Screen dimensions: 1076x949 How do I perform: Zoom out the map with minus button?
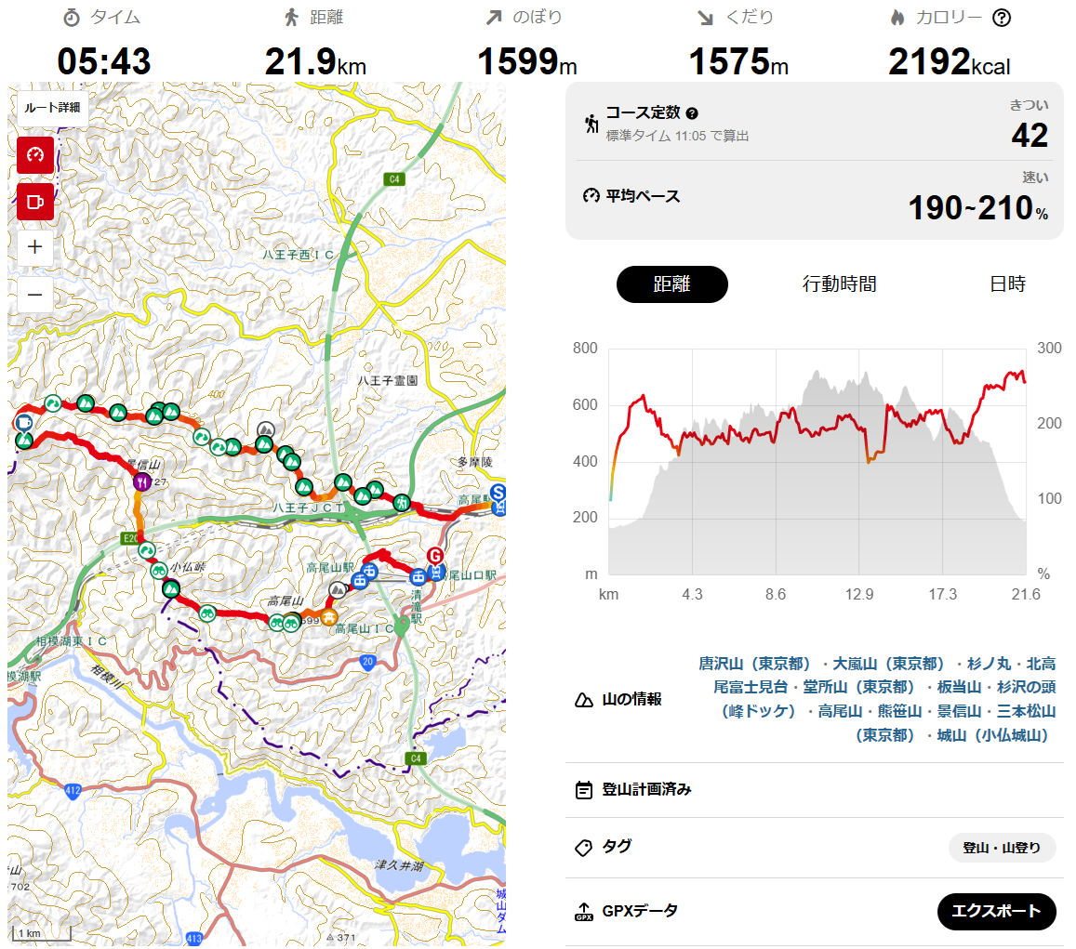(x=35, y=295)
